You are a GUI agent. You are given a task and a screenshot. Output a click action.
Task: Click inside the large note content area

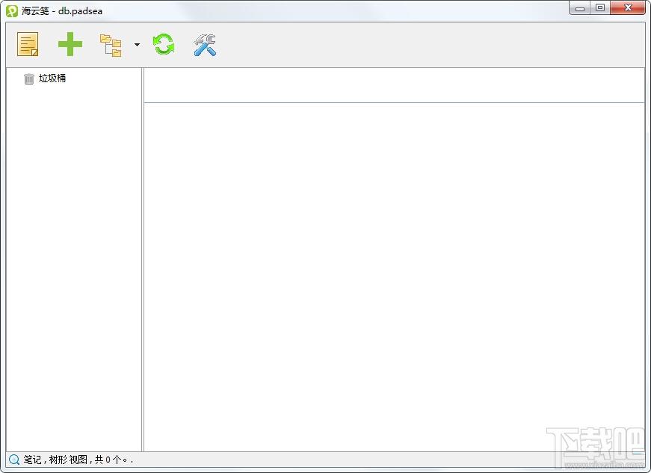(x=394, y=276)
